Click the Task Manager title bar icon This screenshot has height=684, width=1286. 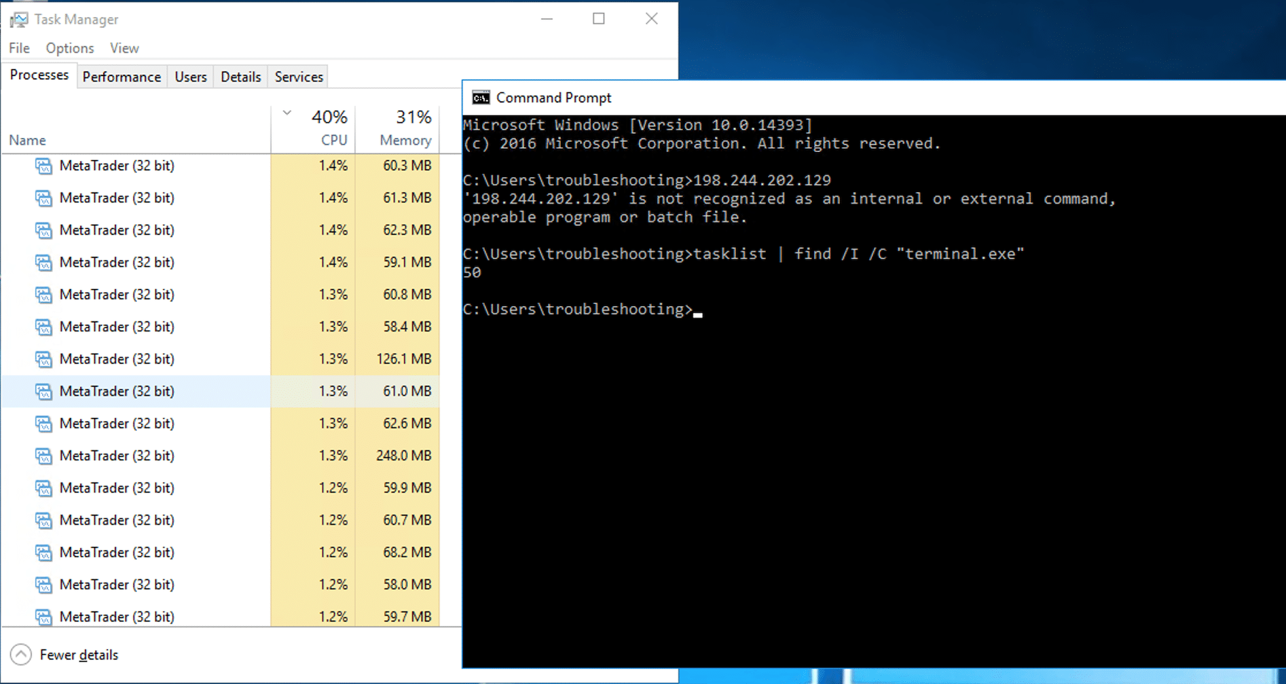point(19,20)
